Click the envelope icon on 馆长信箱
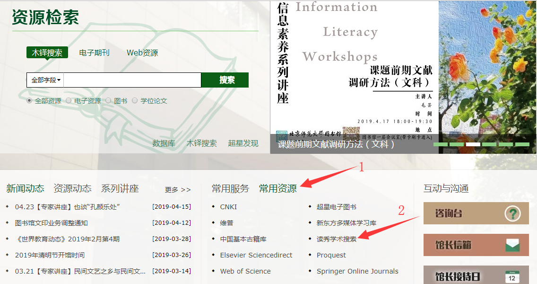Screen dimensions: 537x284 point(512,245)
